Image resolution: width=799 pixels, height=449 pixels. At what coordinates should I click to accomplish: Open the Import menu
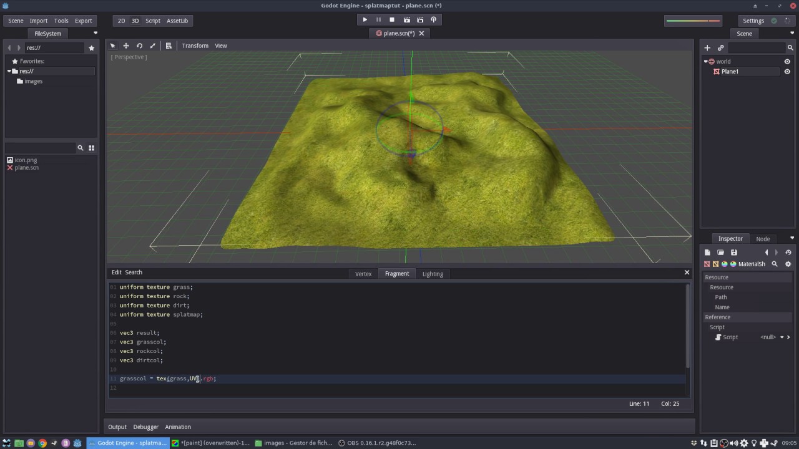pyautogui.click(x=39, y=21)
